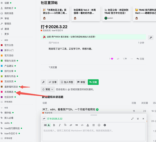Click the 举报 flag button
This screenshot has width=156, height=142.
(81, 82)
